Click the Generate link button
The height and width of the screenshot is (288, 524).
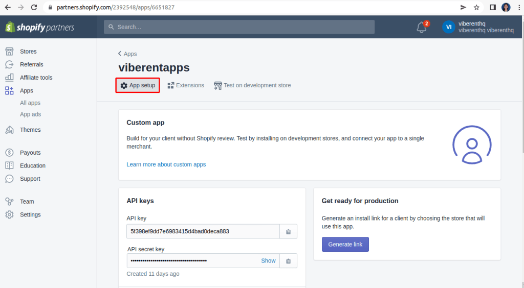pyautogui.click(x=345, y=244)
